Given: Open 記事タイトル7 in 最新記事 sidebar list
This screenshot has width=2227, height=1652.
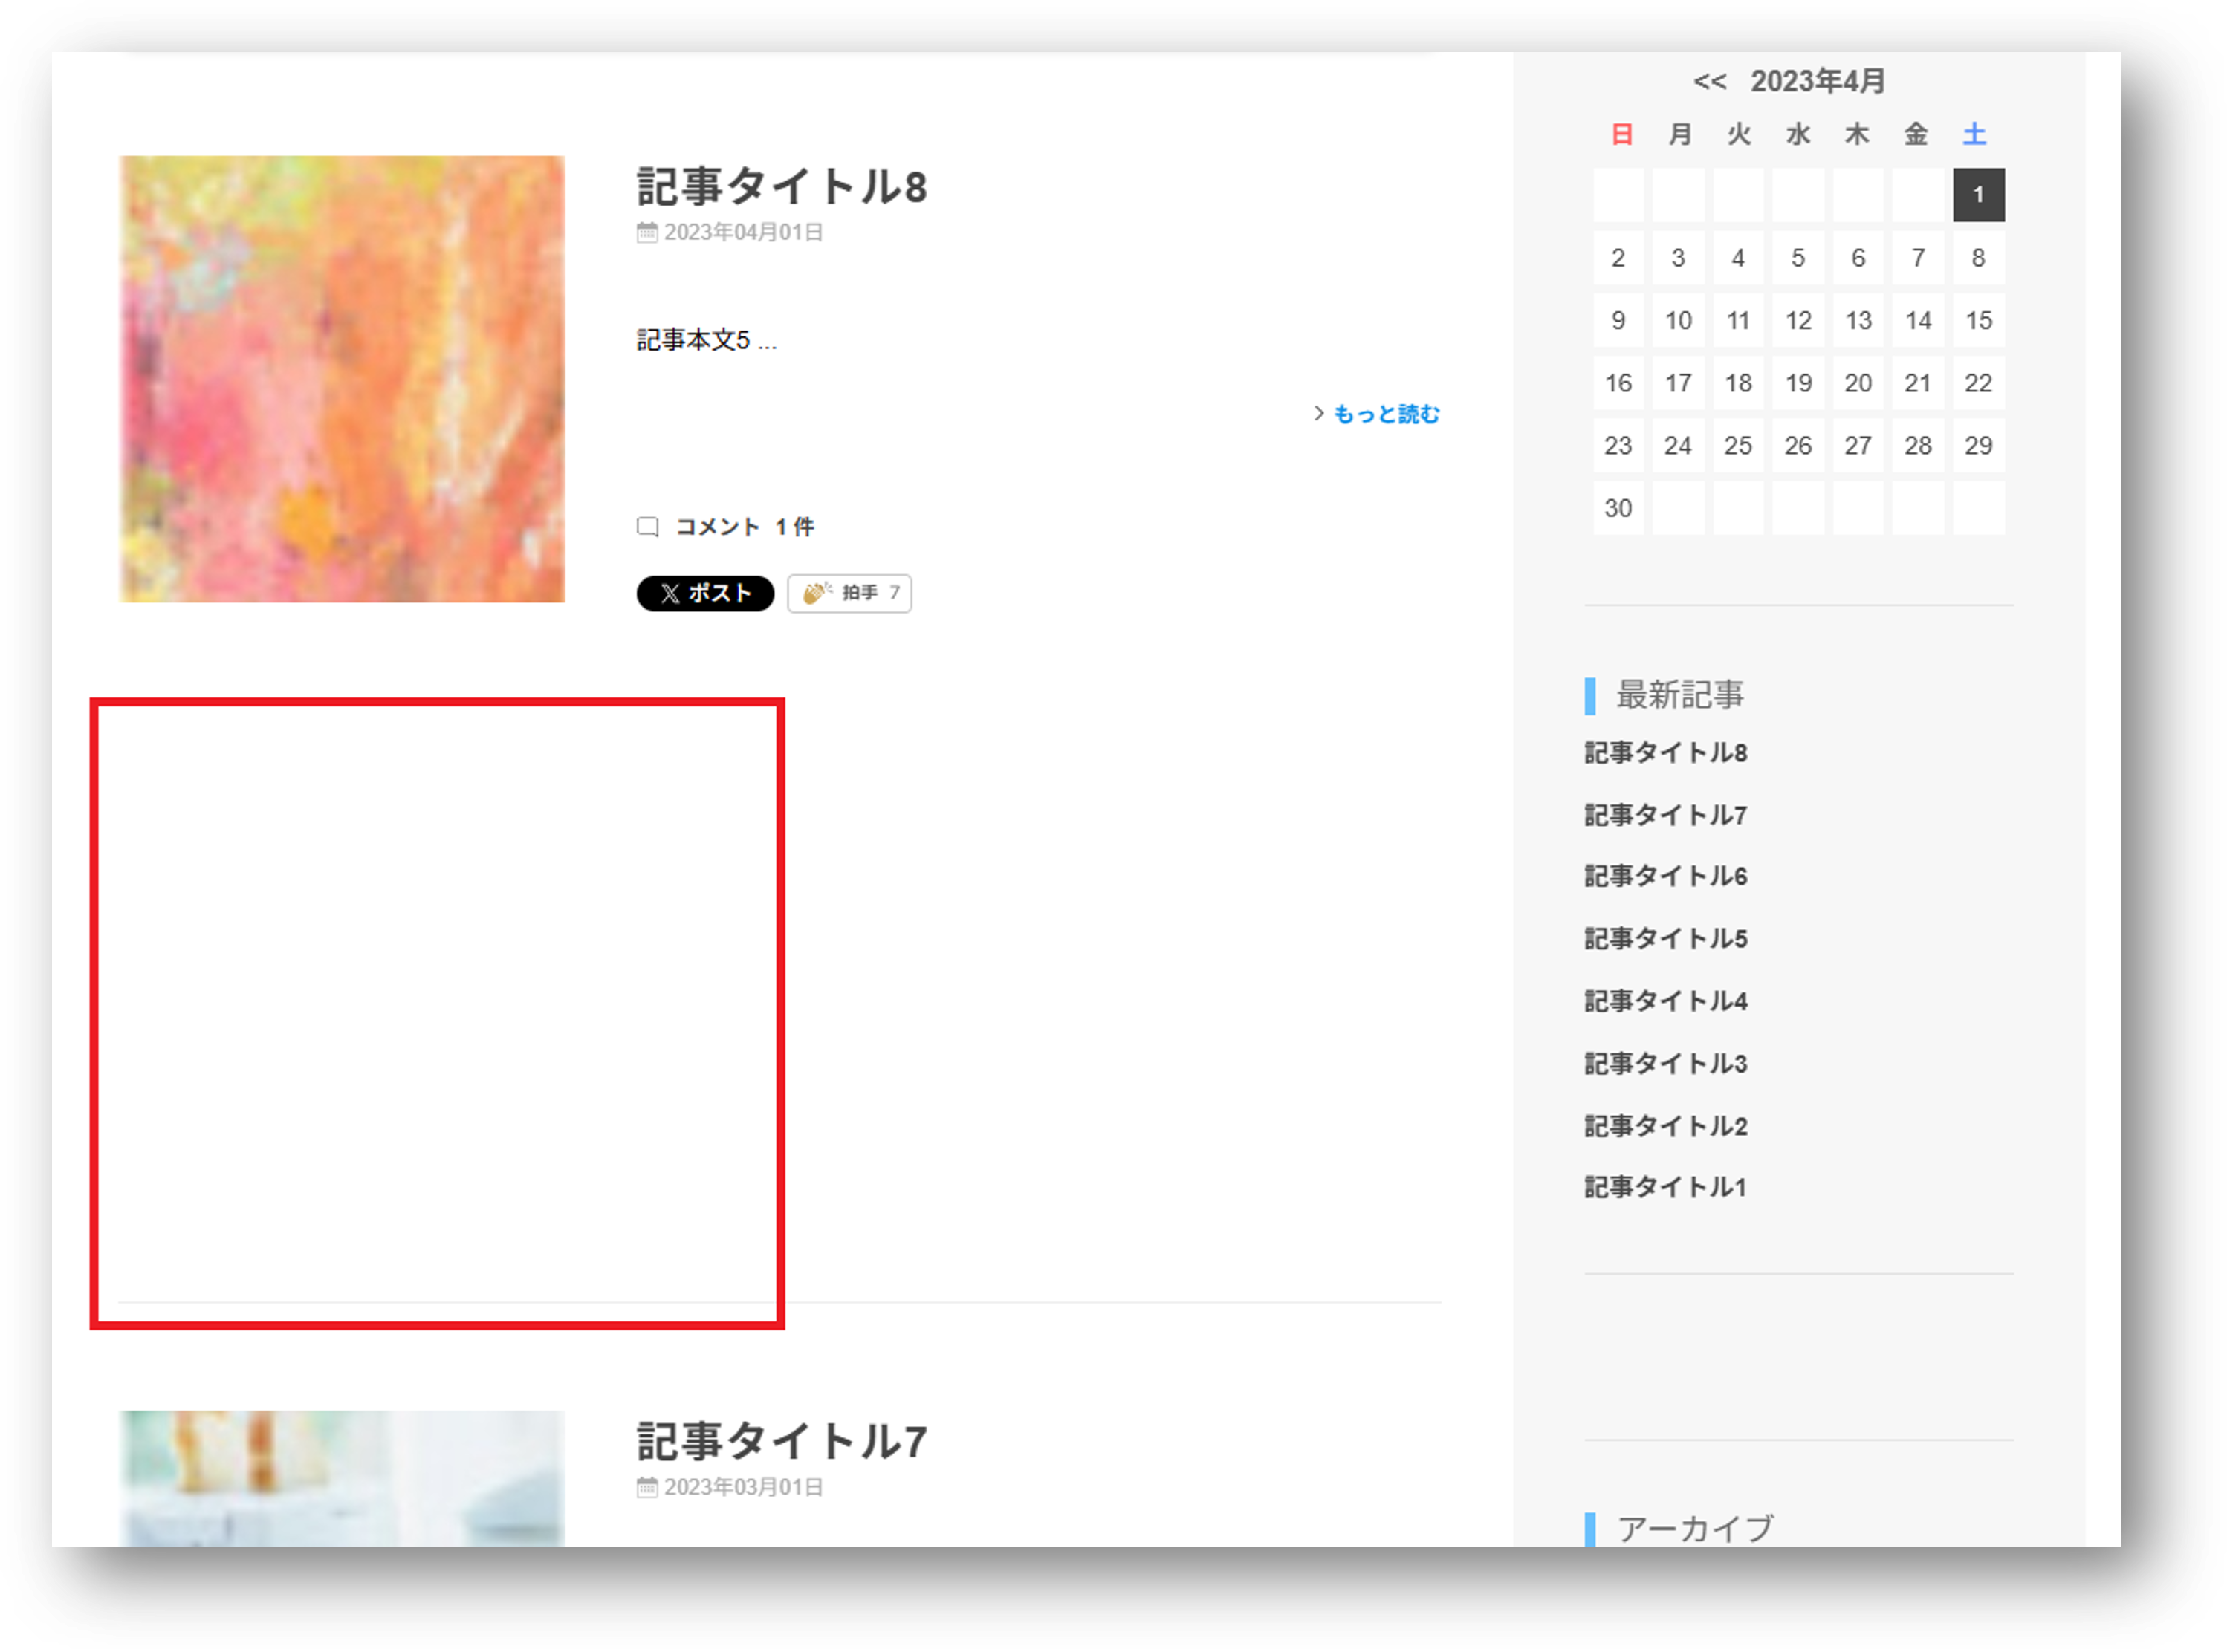Looking at the screenshot, I should [x=1666, y=816].
